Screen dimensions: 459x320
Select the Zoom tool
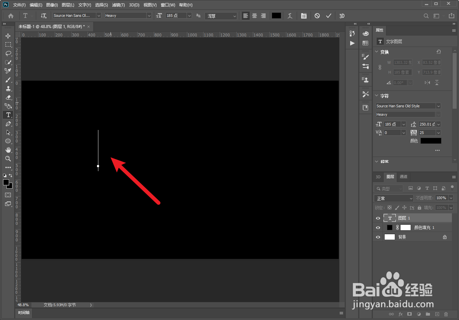pyautogui.click(x=8, y=159)
